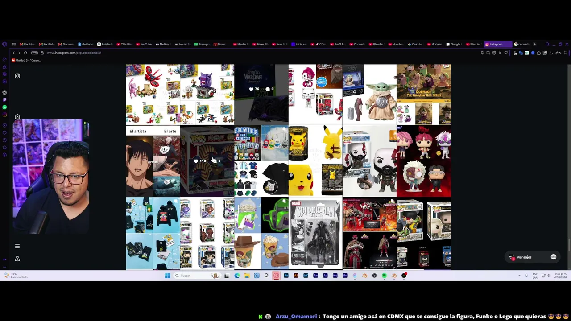Open the tab search magnifier icon
Image resolution: width=571 pixels, height=321 pixels.
(x=547, y=44)
